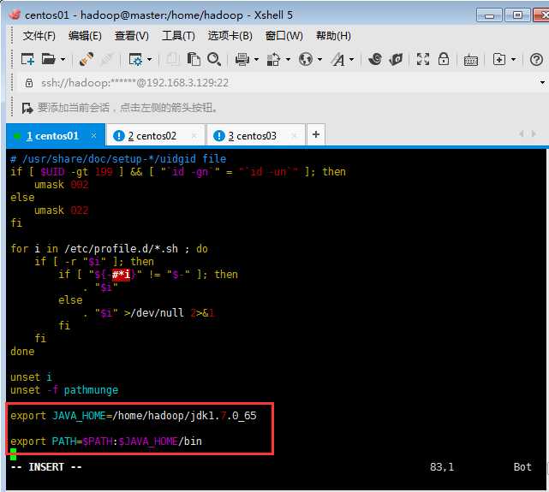Open the 选项卡(B) menu
Image resolution: width=549 pixels, height=492 pixels.
tap(230, 36)
